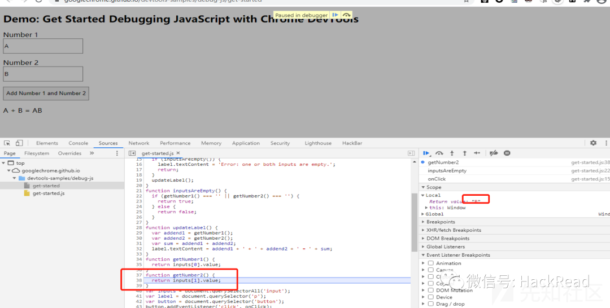
Task: Step over next function call icon
Action: point(439,153)
